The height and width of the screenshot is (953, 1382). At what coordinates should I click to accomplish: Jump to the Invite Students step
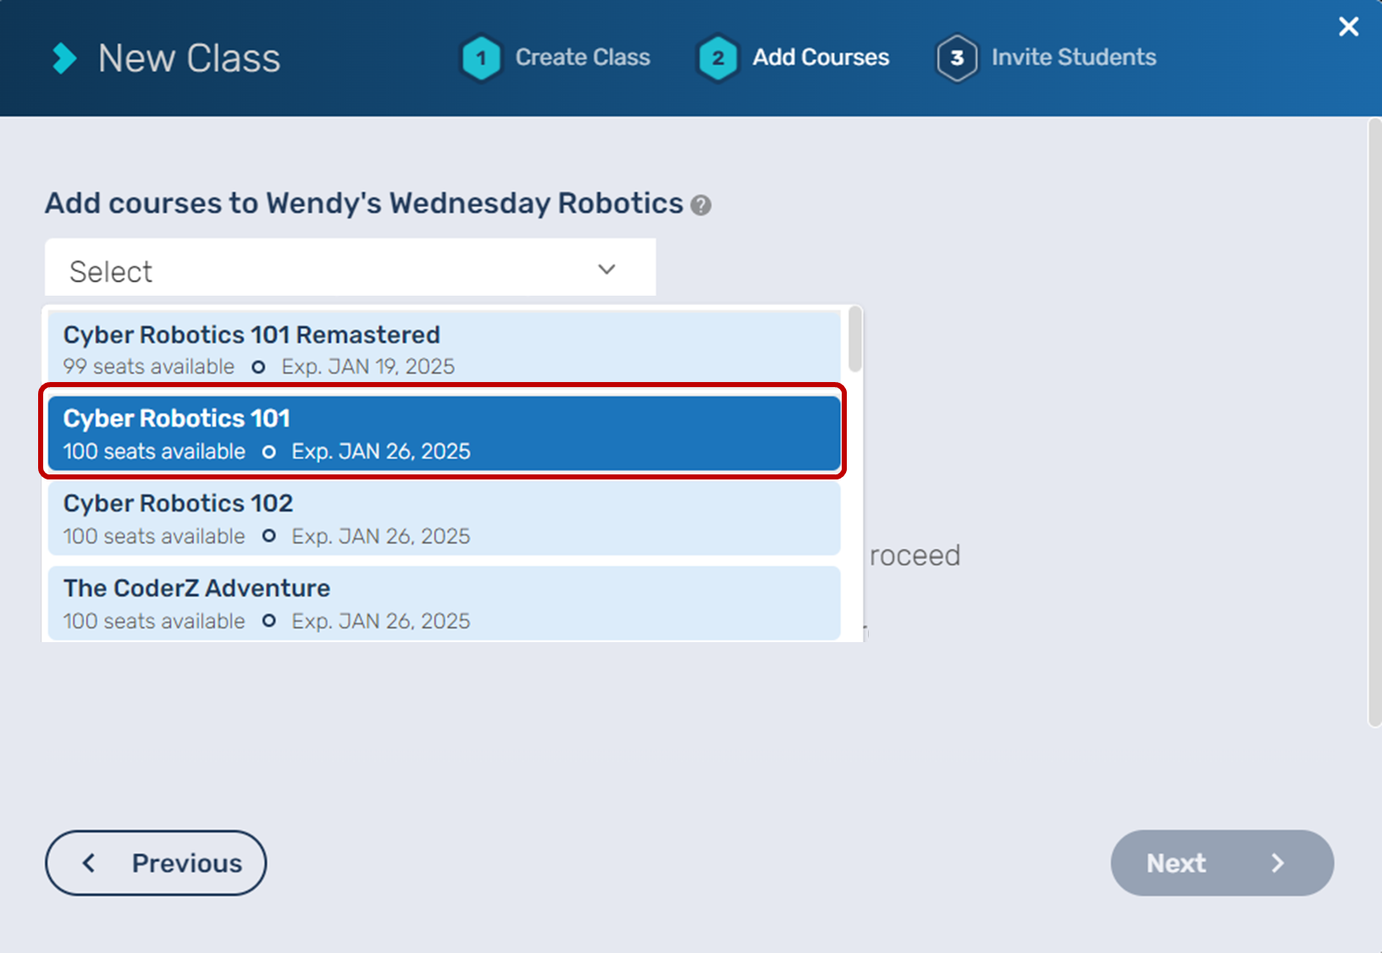click(x=1073, y=58)
